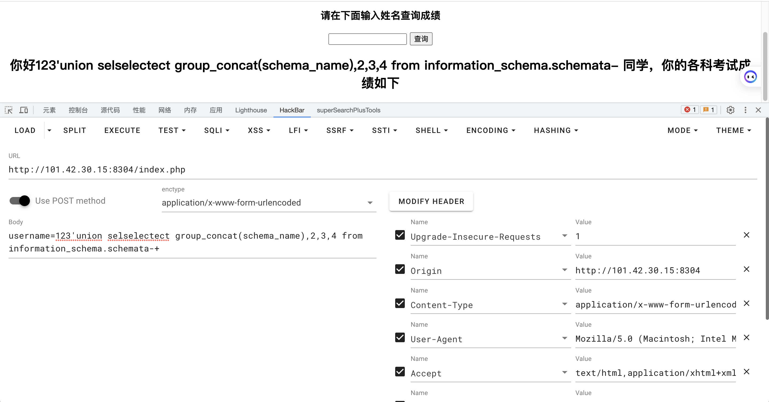Open the LOAD dropdown arrow

49,131
